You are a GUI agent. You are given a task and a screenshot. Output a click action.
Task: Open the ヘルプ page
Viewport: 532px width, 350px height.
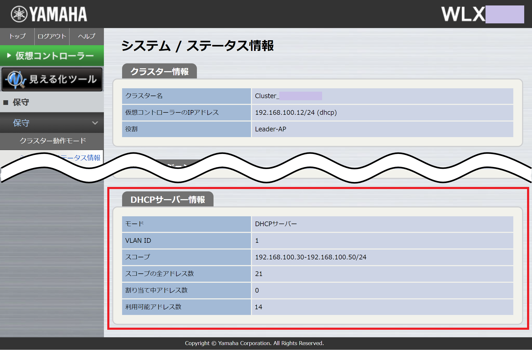86,37
